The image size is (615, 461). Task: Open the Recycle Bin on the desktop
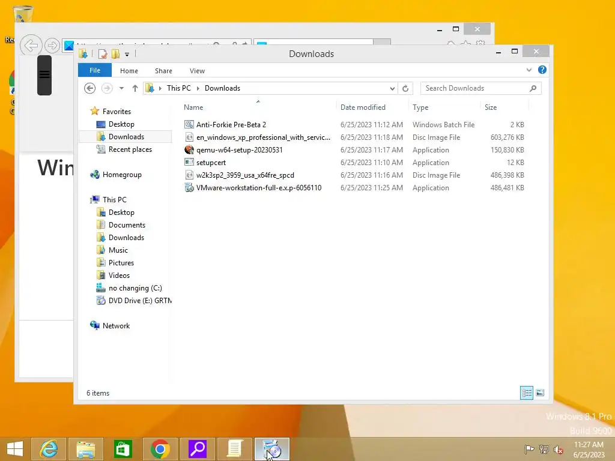tap(23, 14)
